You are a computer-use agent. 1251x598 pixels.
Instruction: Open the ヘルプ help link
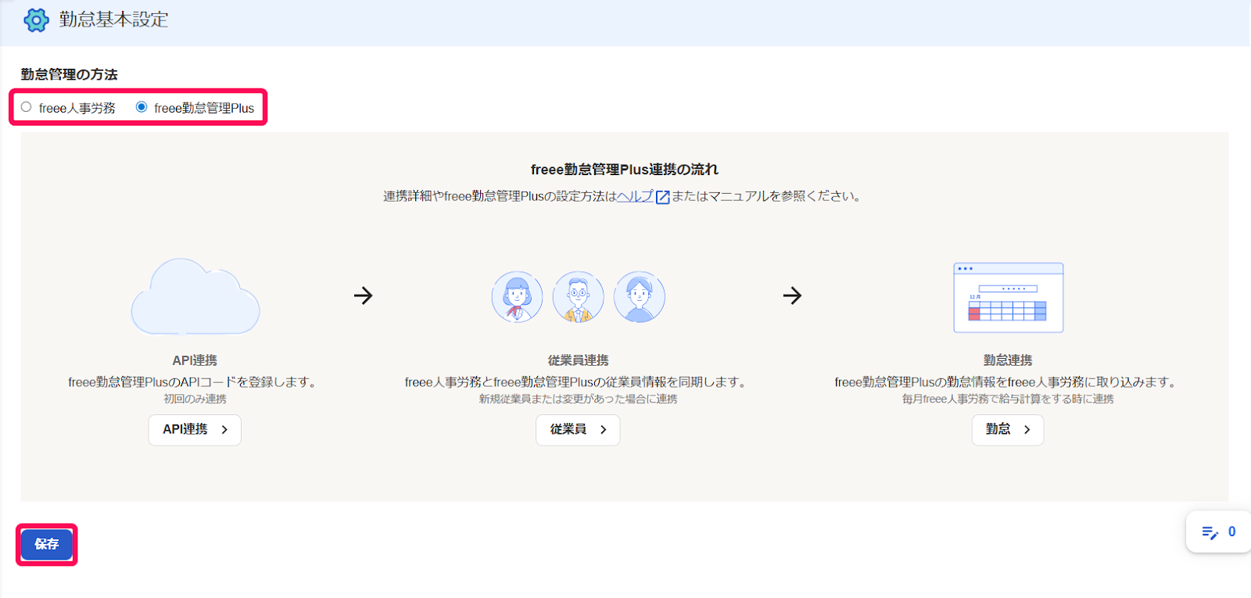coord(635,196)
